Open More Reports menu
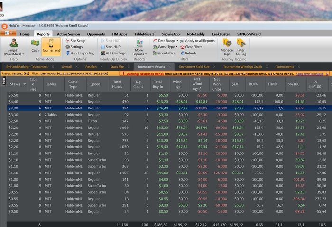Screen dimensions: 332x227 (139, 47)
